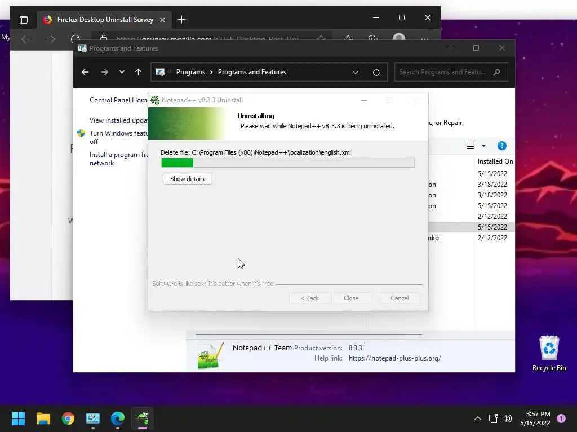Open recent locations dropdown in Control Panel
Viewport: 577px width, 432px height.
pos(122,72)
